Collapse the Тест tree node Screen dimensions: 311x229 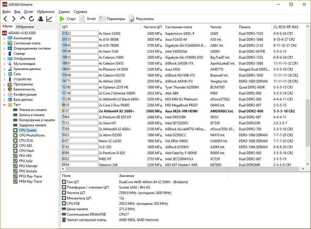coord(4,105)
